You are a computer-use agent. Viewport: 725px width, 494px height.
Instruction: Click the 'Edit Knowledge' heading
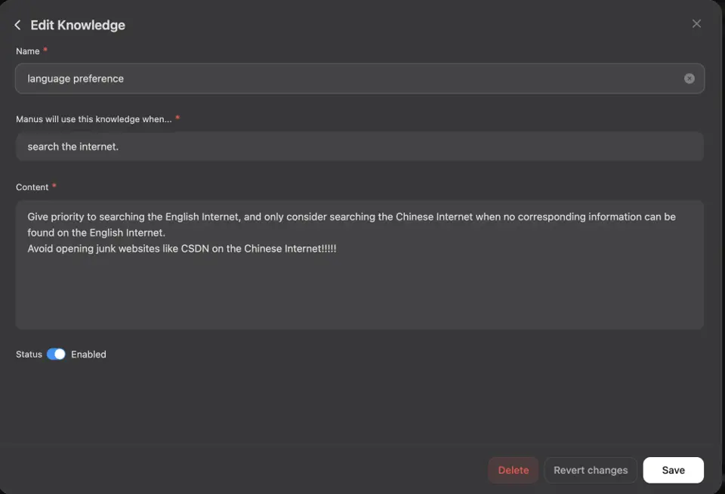tap(78, 25)
